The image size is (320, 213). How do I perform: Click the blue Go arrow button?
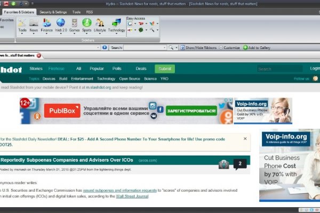coord(105,47)
